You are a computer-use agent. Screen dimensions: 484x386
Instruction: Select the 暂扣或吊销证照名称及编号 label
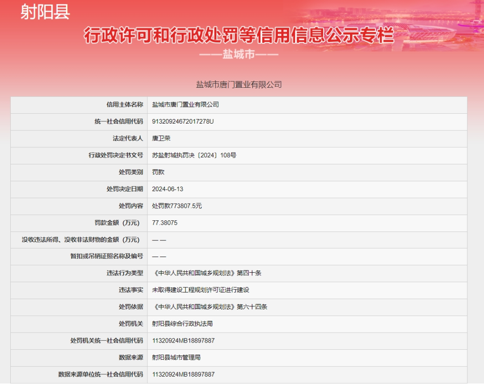pyautogui.click(x=107, y=256)
